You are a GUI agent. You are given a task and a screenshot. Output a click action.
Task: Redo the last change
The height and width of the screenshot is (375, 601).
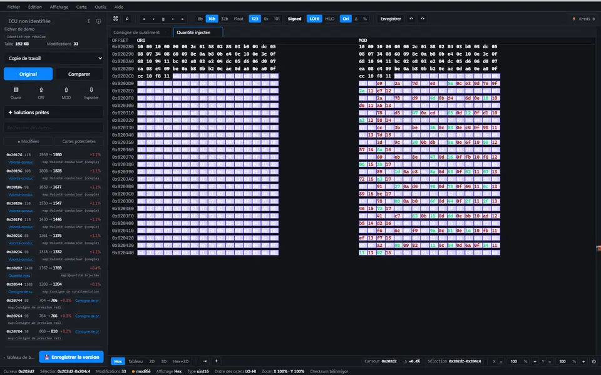coord(423,19)
